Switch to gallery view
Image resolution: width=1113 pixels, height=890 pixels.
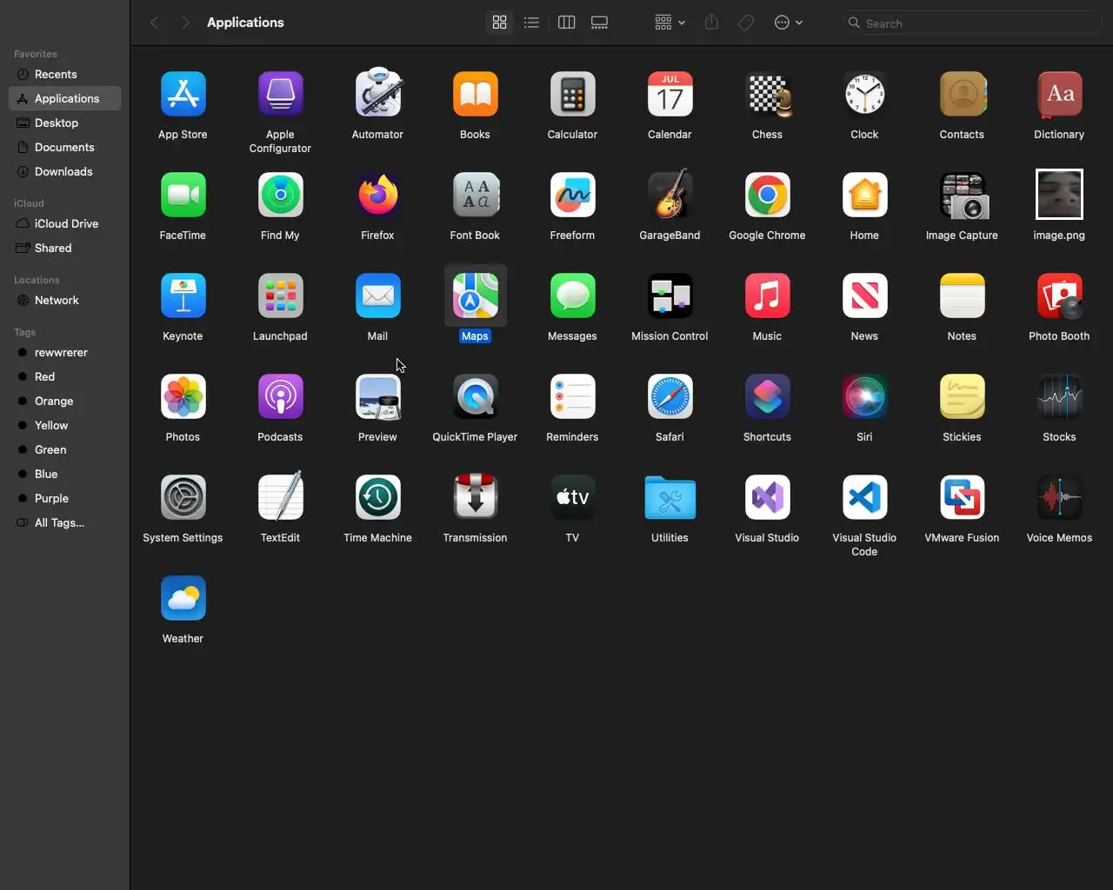(599, 23)
